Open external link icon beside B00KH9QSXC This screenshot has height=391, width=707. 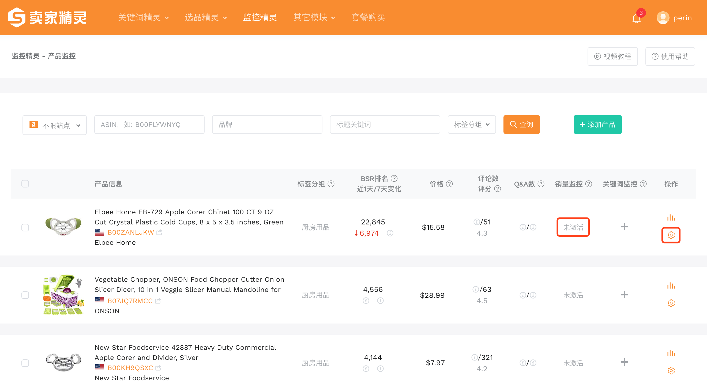pyautogui.click(x=158, y=368)
